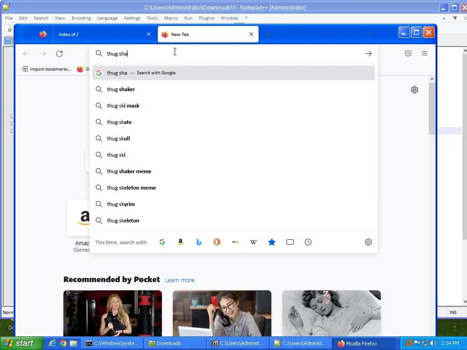Choose 'thug sha — Search with Google' suggestion
This screenshot has width=467, height=350.
(233, 73)
